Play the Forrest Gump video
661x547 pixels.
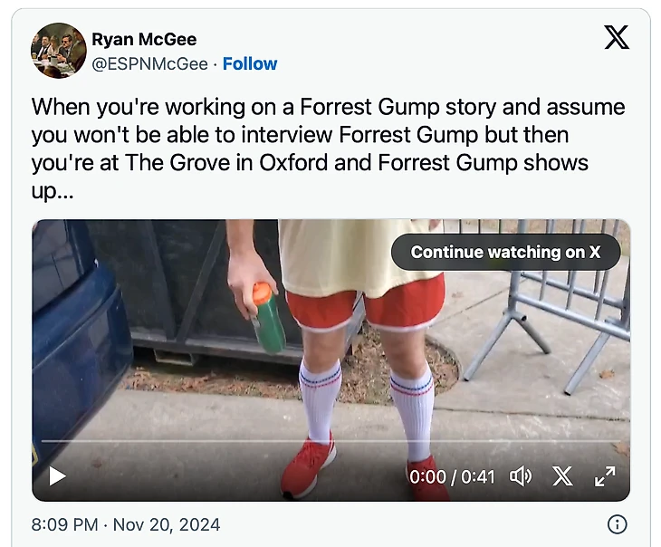pos(58,475)
